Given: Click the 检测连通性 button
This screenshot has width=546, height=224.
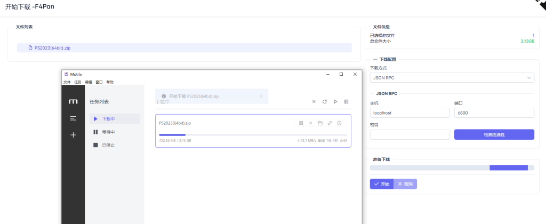Looking at the screenshot, I should click(494, 134).
